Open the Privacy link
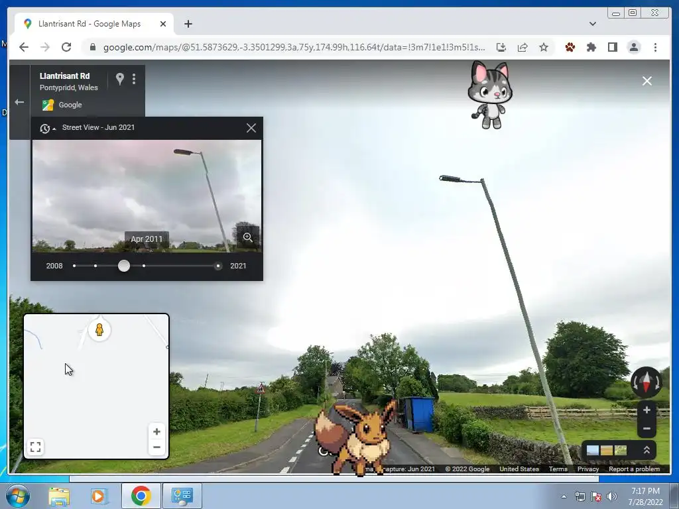The height and width of the screenshot is (509, 679). [587, 469]
